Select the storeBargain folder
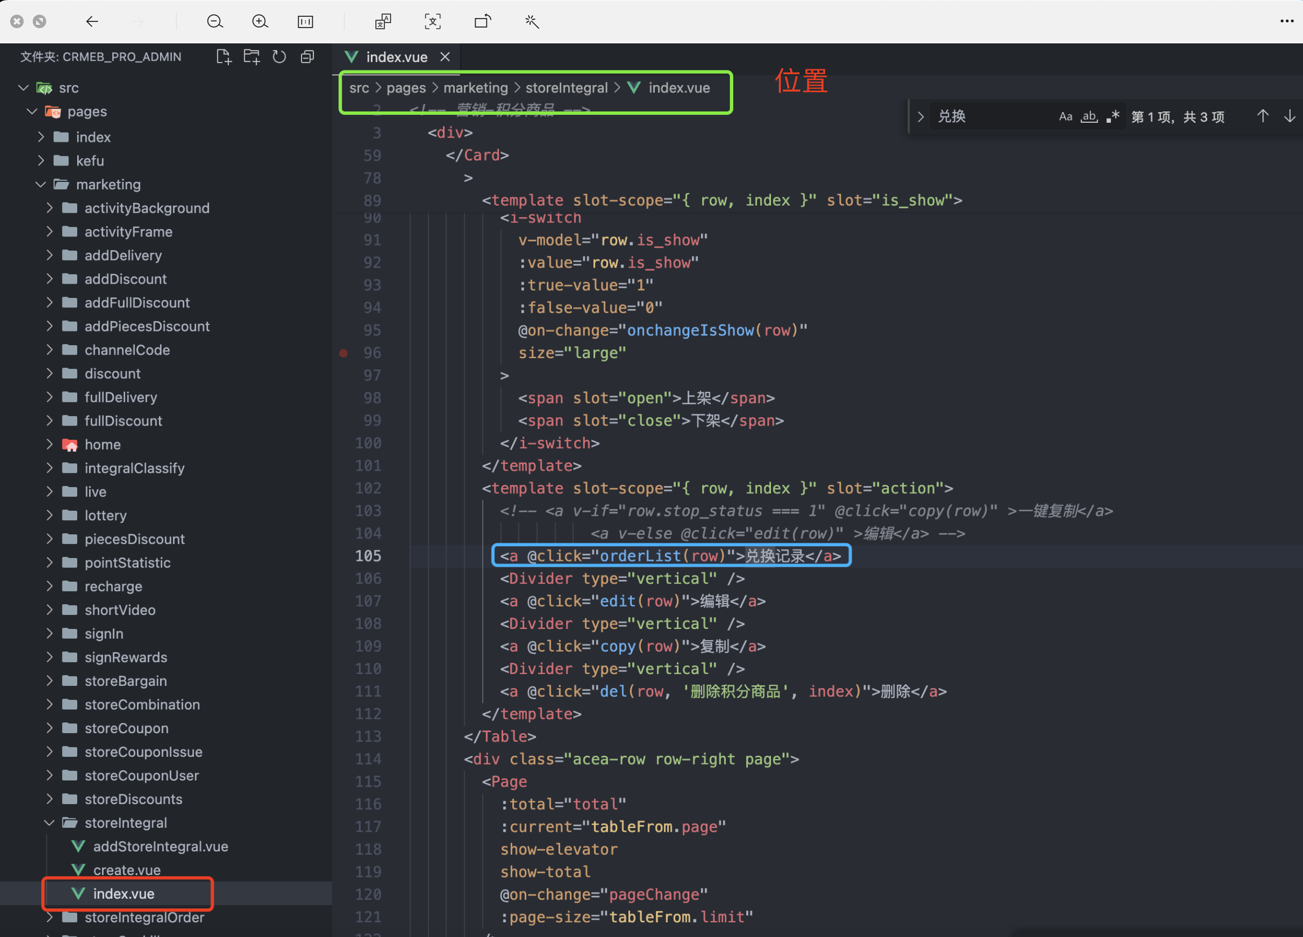This screenshot has height=937, width=1303. (126, 681)
